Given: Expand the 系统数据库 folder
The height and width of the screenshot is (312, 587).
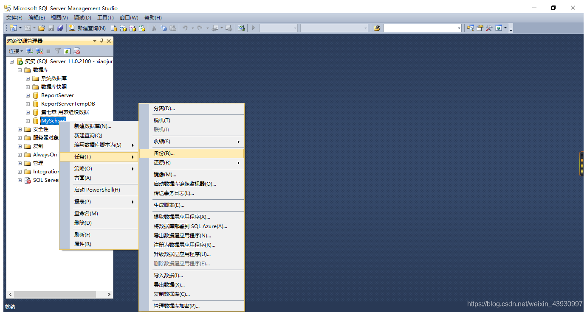Looking at the screenshot, I should click(28, 78).
